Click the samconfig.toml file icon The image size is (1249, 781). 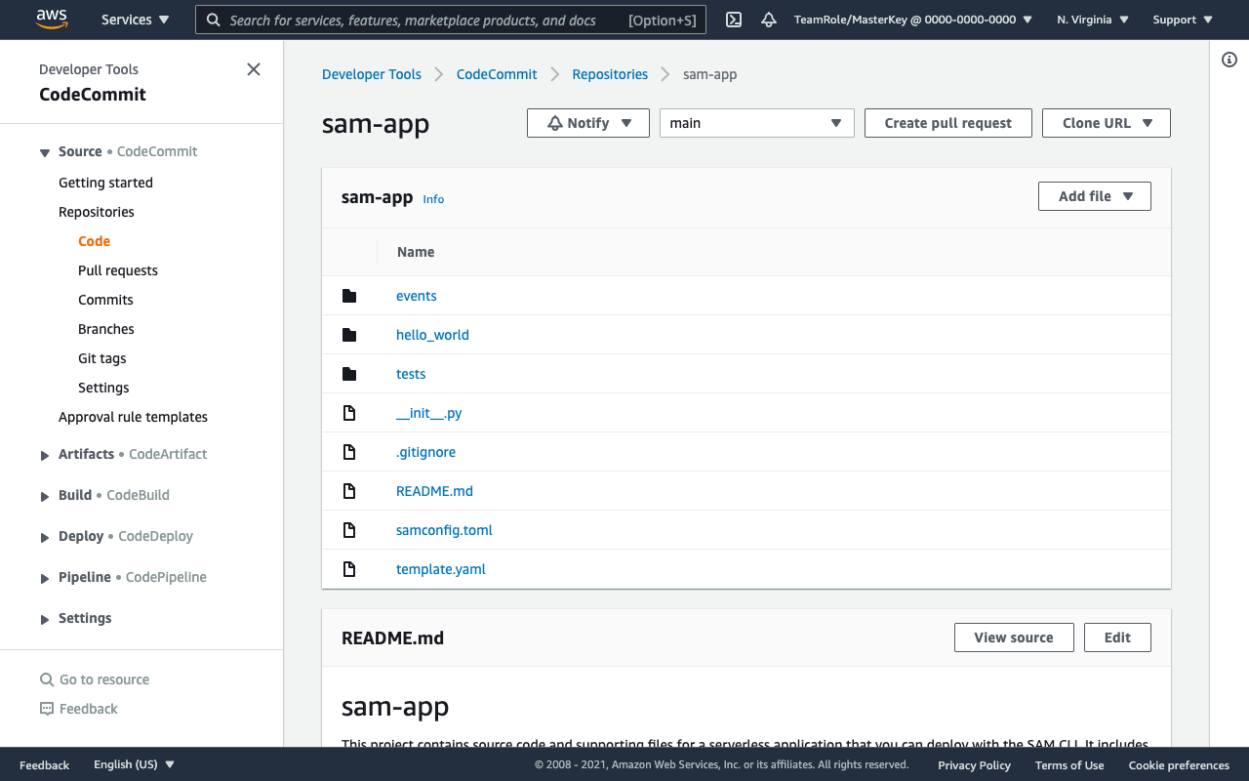[x=349, y=530]
